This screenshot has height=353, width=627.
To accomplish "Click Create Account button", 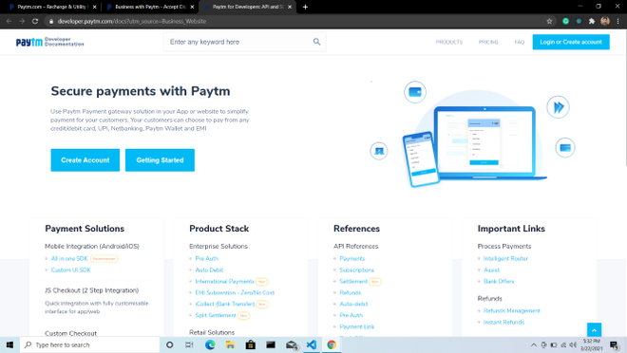I will point(85,160).
